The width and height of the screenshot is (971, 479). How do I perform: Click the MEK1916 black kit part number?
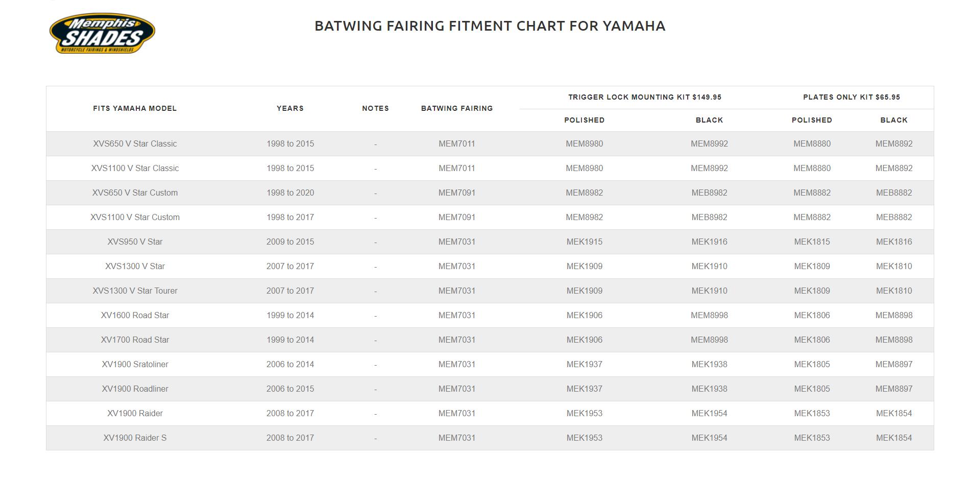709,242
